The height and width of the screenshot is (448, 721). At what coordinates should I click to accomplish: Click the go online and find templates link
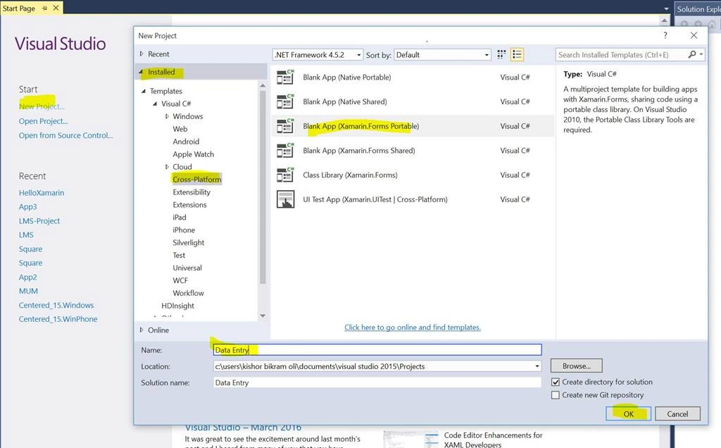pyautogui.click(x=413, y=328)
